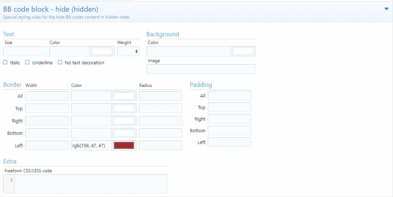Screen dimensions: 393x197
Task: Select the Right border color swatch
Action: coord(124,121)
